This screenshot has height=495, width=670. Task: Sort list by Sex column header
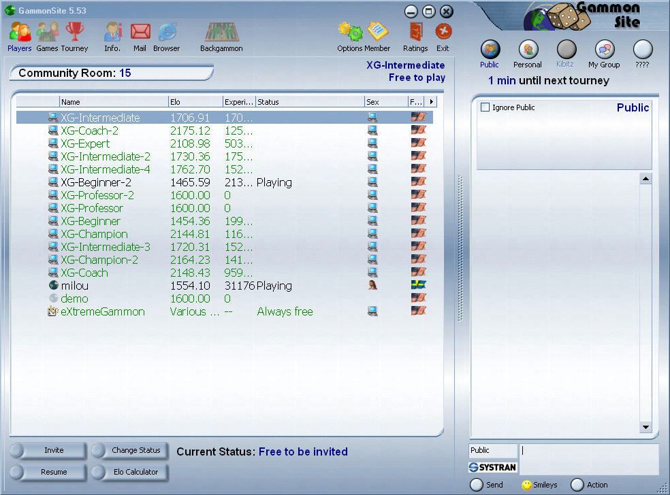pos(386,102)
